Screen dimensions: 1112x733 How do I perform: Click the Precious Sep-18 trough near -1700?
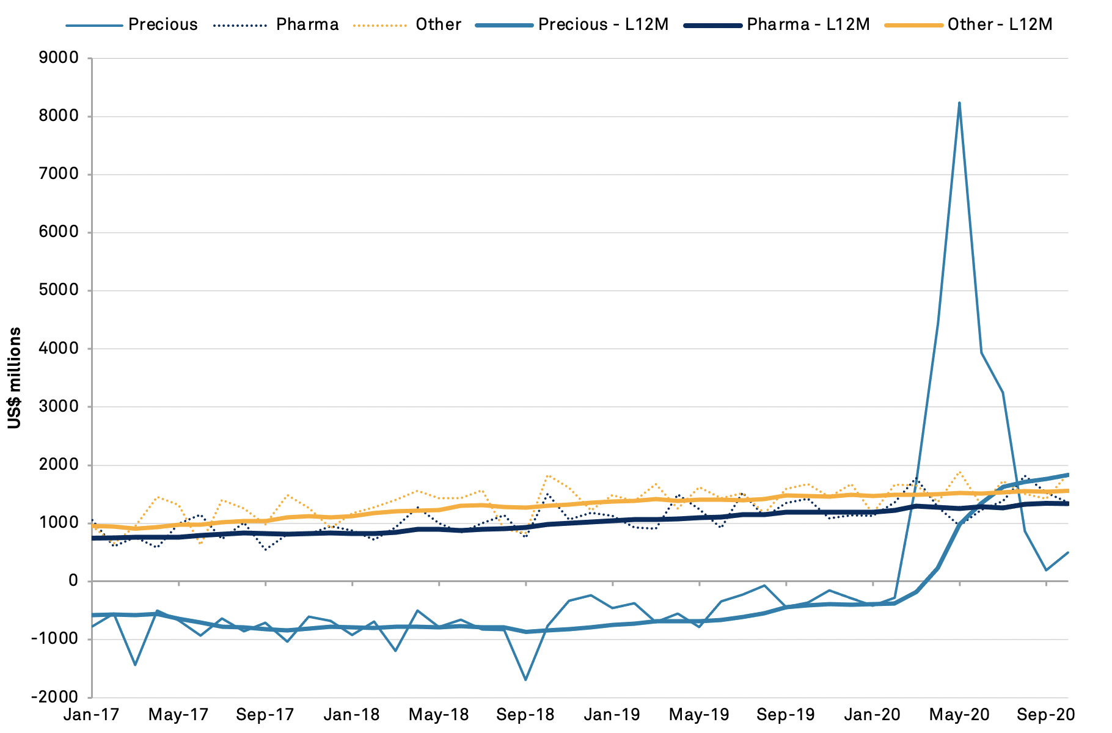[525, 679]
